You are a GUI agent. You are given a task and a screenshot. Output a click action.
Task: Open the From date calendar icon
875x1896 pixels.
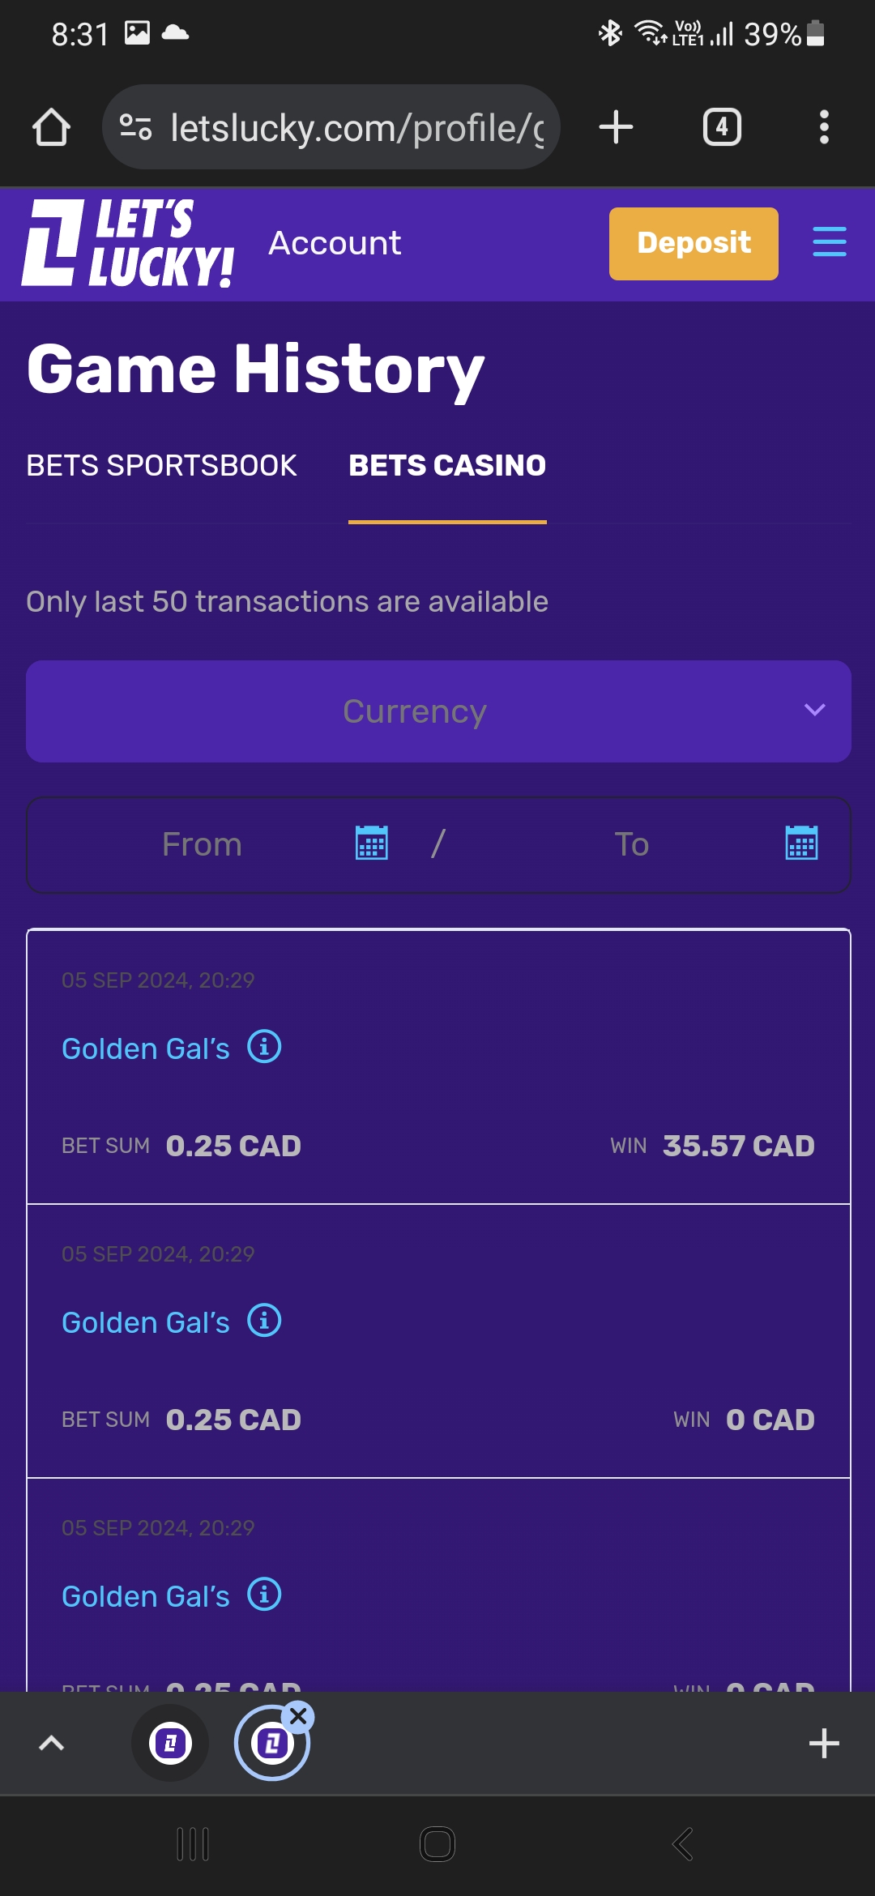pyautogui.click(x=372, y=843)
